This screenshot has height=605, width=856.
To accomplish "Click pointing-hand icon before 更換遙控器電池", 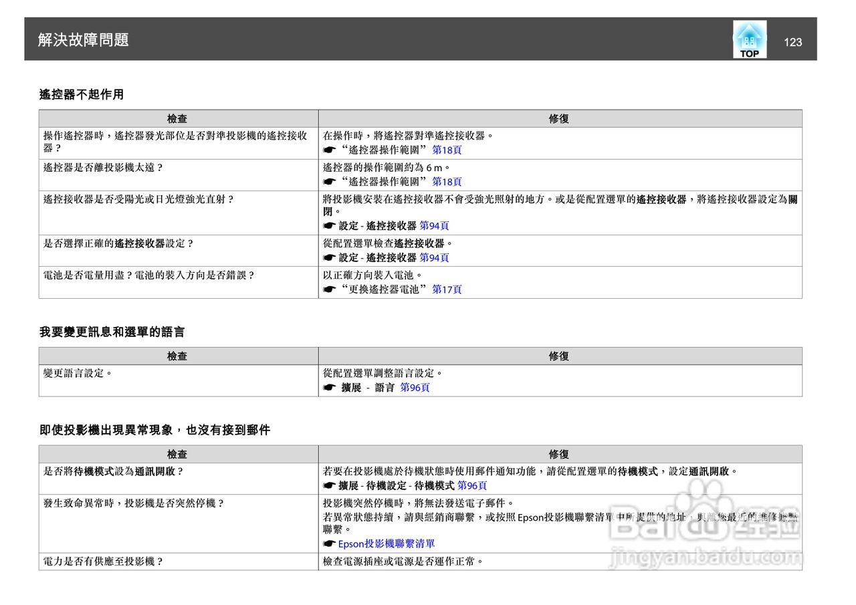I will [329, 289].
